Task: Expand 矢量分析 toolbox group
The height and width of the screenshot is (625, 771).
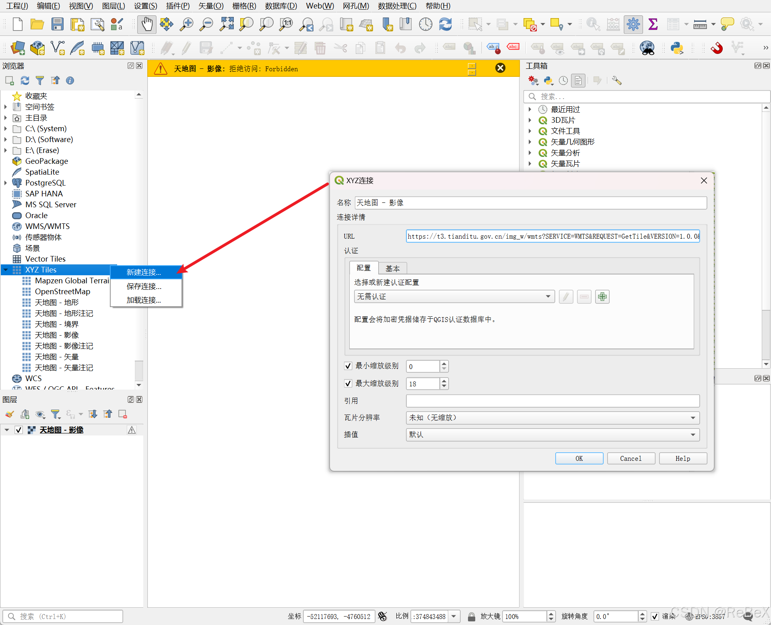Action: (x=530, y=153)
